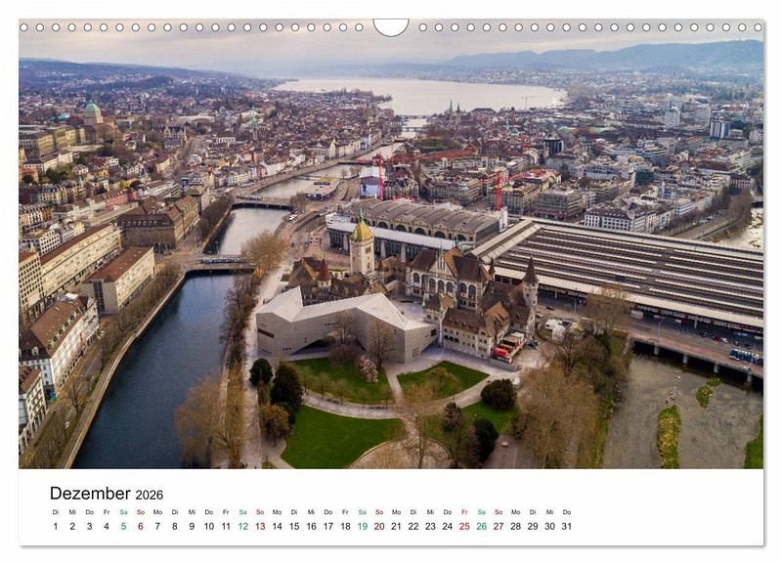Select date 19 in the calendar
The image size is (782, 564).
[362, 526]
